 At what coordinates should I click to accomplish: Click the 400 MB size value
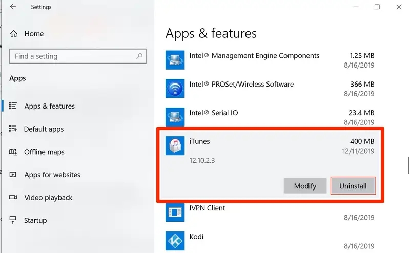pos(362,141)
